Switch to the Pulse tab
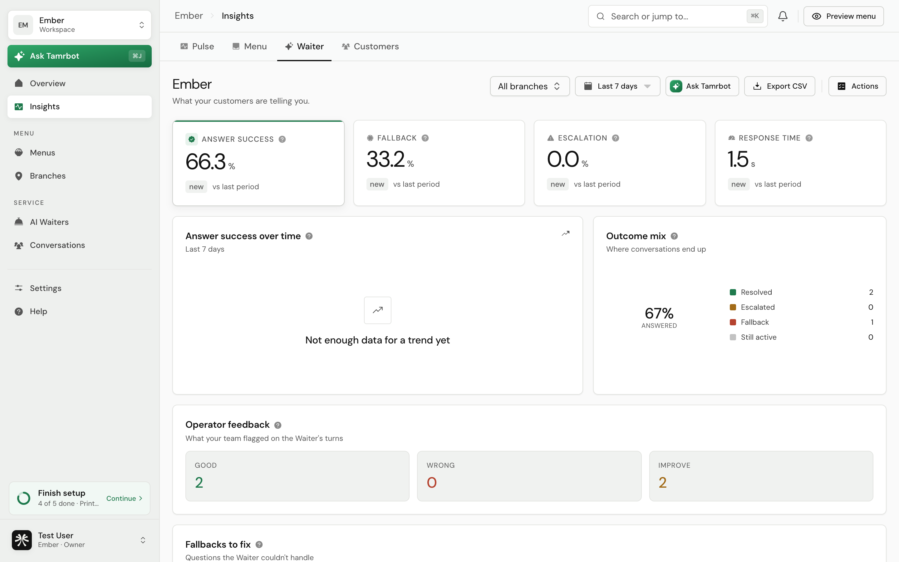The width and height of the screenshot is (899, 562). tap(197, 47)
